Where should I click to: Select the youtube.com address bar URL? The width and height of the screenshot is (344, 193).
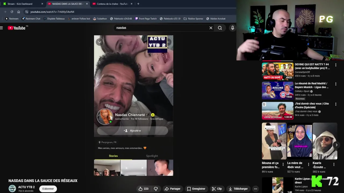(52, 12)
